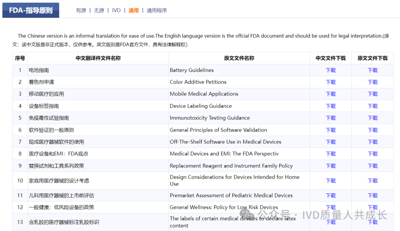Click the 原文文件名称 column header
Image resolution: width=400 pixels, height=231 pixels.
239,58
